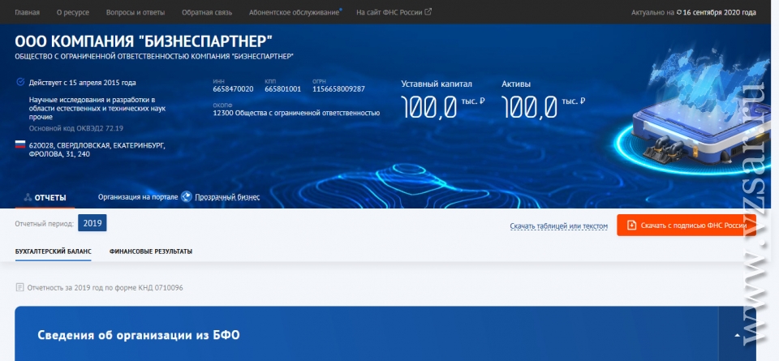The width and height of the screenshot is (779, 361).
Task: Click the Уставный капитал 100,0 value
Action: point(428,106)
